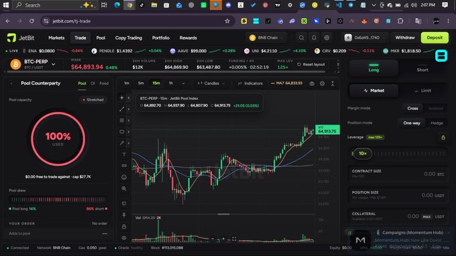Open the emoji sticker tool
The width and height of the screenshot is (456, 256).
pos(124,177)
